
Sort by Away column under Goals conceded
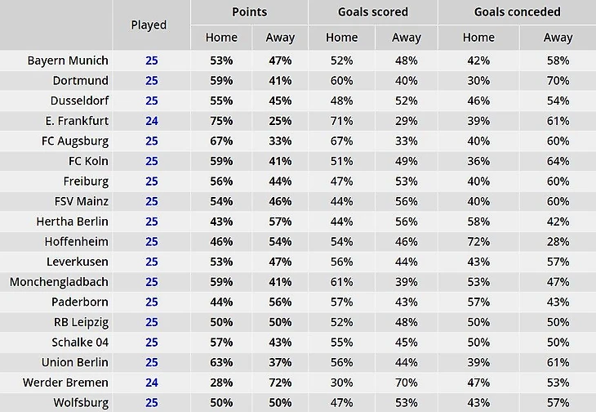click(558, 38)
